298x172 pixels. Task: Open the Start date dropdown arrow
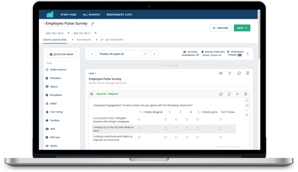coord(69,33)
